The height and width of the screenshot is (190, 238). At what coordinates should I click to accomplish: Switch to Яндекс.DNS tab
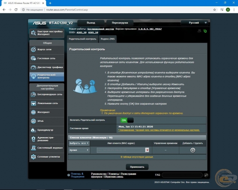[x=107, y=39]
